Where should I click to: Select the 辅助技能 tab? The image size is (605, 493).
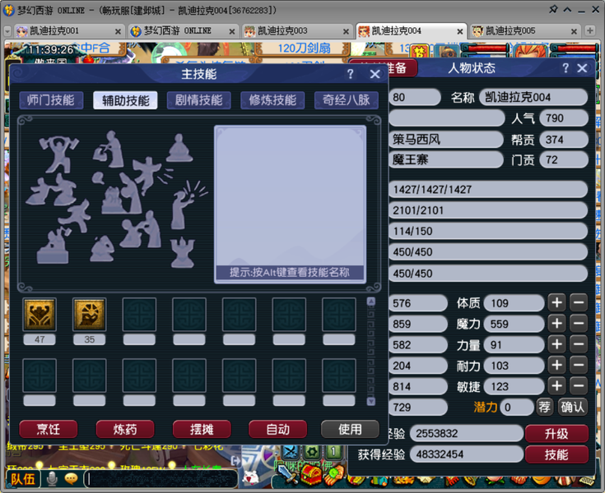click(125, 100)
